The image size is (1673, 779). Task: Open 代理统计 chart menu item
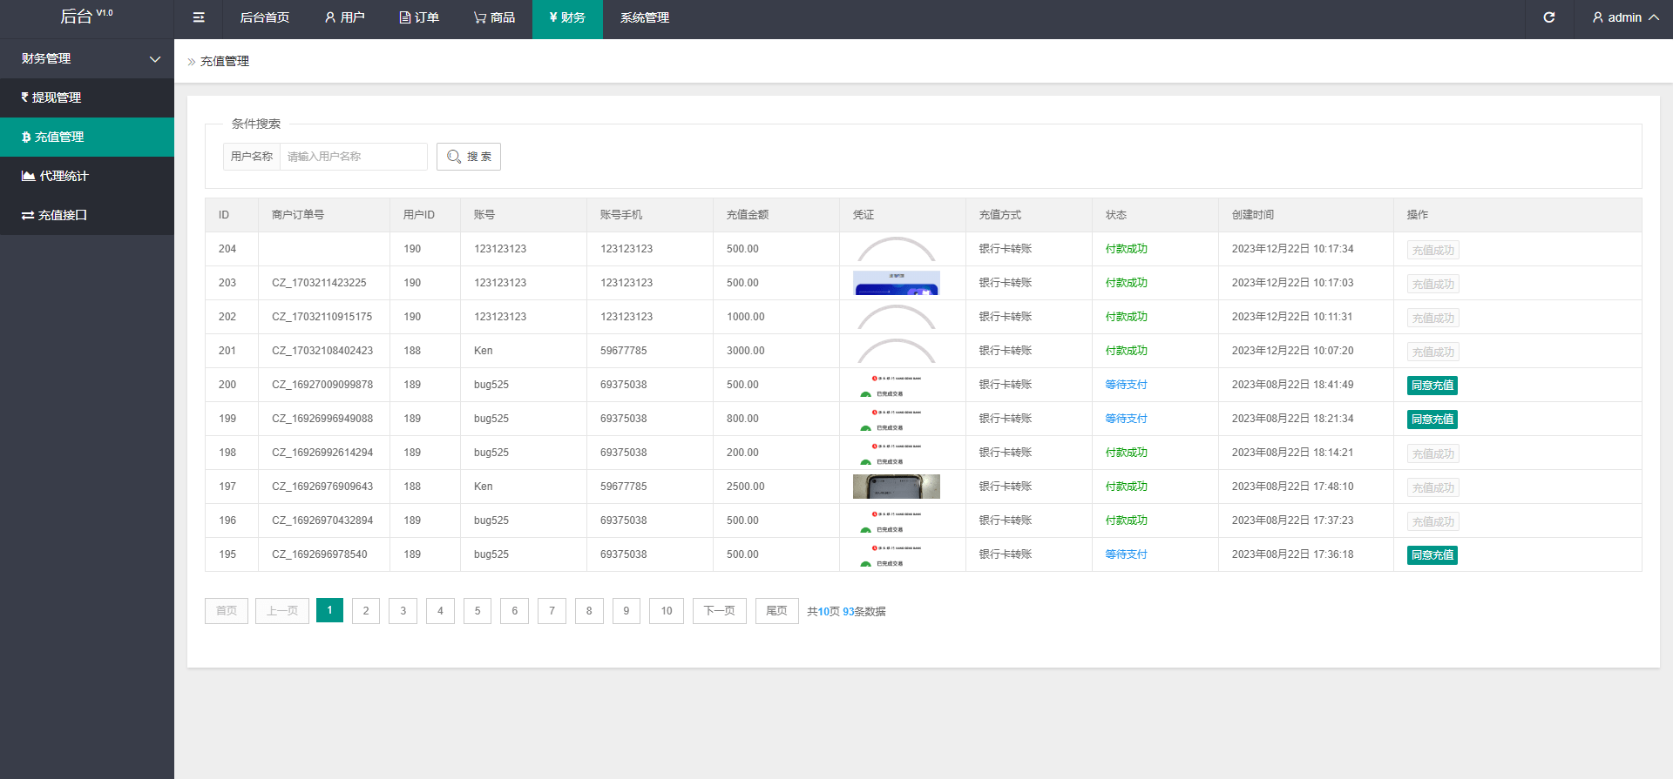pyautogui.click(x=87, y=176)
